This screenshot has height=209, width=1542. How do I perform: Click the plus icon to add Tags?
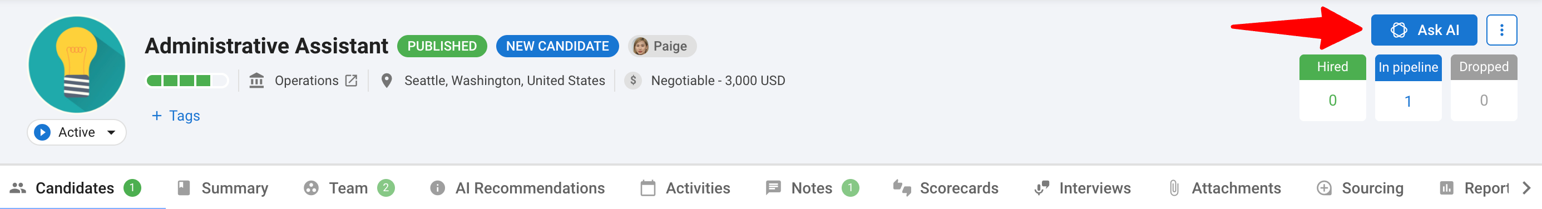tap(157, 116)
